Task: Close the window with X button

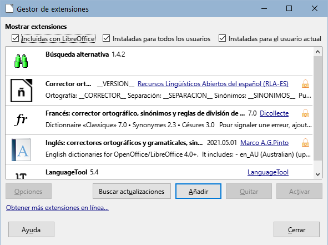Action: click(315, 8)
